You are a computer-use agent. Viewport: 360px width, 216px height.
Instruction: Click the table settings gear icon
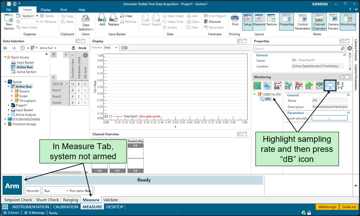[85, 55]
